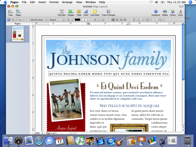Image resolution: width=196 pixels, height=147 pixels.
Task: Click the toolbar toggle pill button
Action: pos(181,6)
